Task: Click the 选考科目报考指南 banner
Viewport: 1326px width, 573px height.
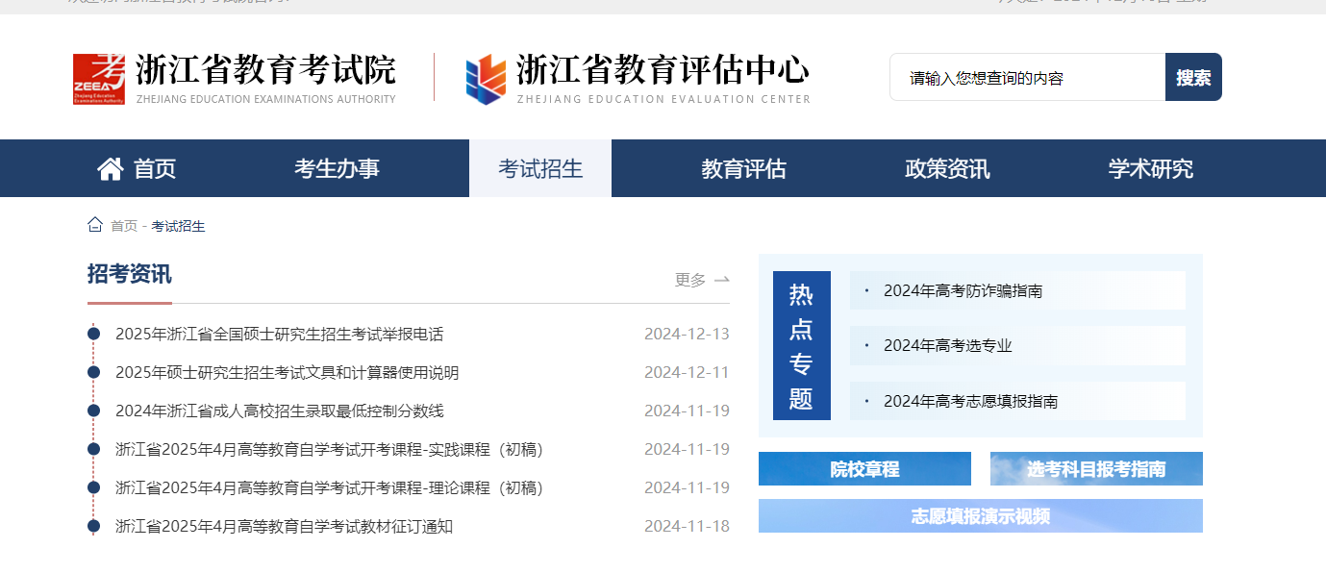Action: [1096, 469]
